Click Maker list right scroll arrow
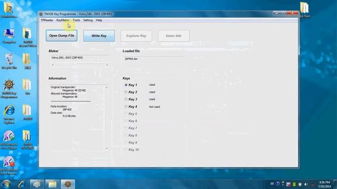The height and width of the screenshot is (189, 337). click(107, 65)
